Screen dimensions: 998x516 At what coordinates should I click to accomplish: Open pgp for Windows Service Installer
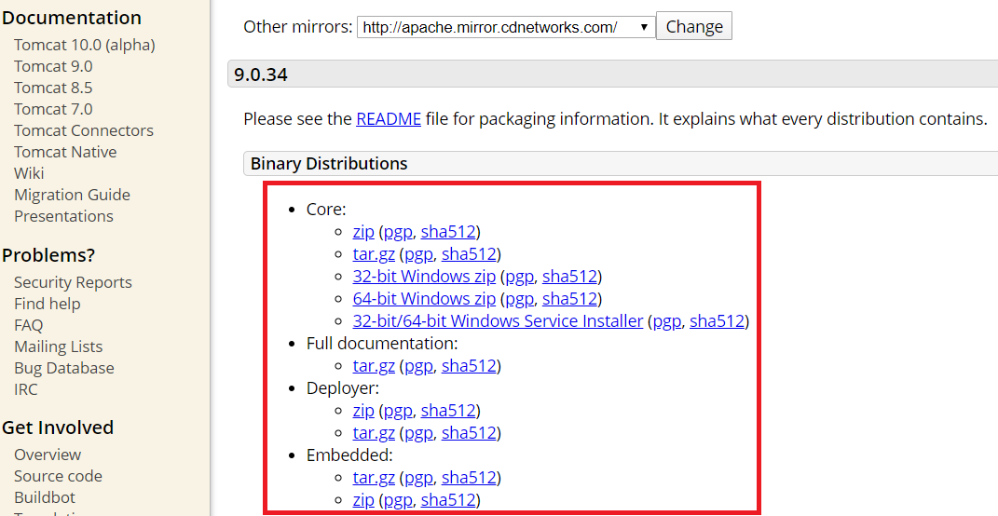[x=668, y=321]
